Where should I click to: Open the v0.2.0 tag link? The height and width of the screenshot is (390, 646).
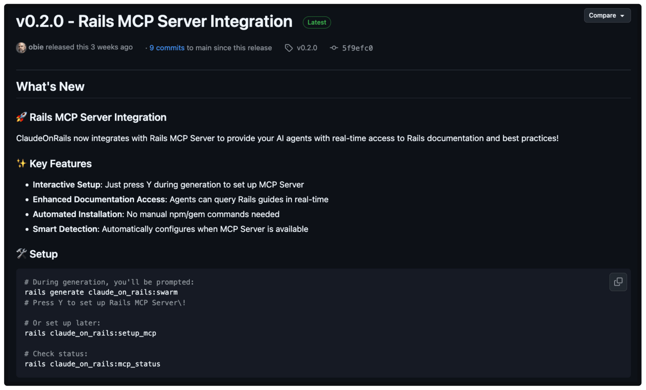tap(307, 48)
